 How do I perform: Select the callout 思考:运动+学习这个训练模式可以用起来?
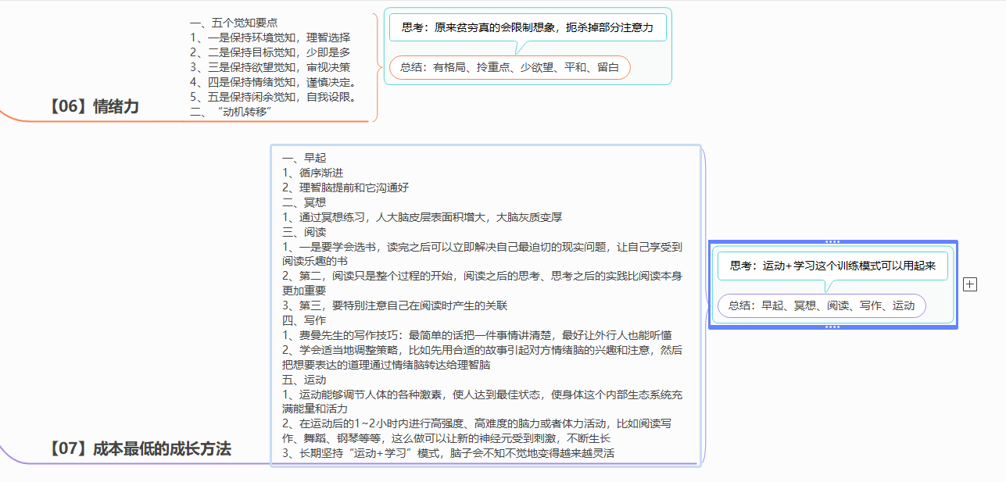[x=832, y=266]
